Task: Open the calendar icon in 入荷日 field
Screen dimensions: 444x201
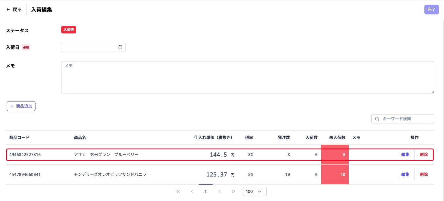Action: click(x=120, y=47)
